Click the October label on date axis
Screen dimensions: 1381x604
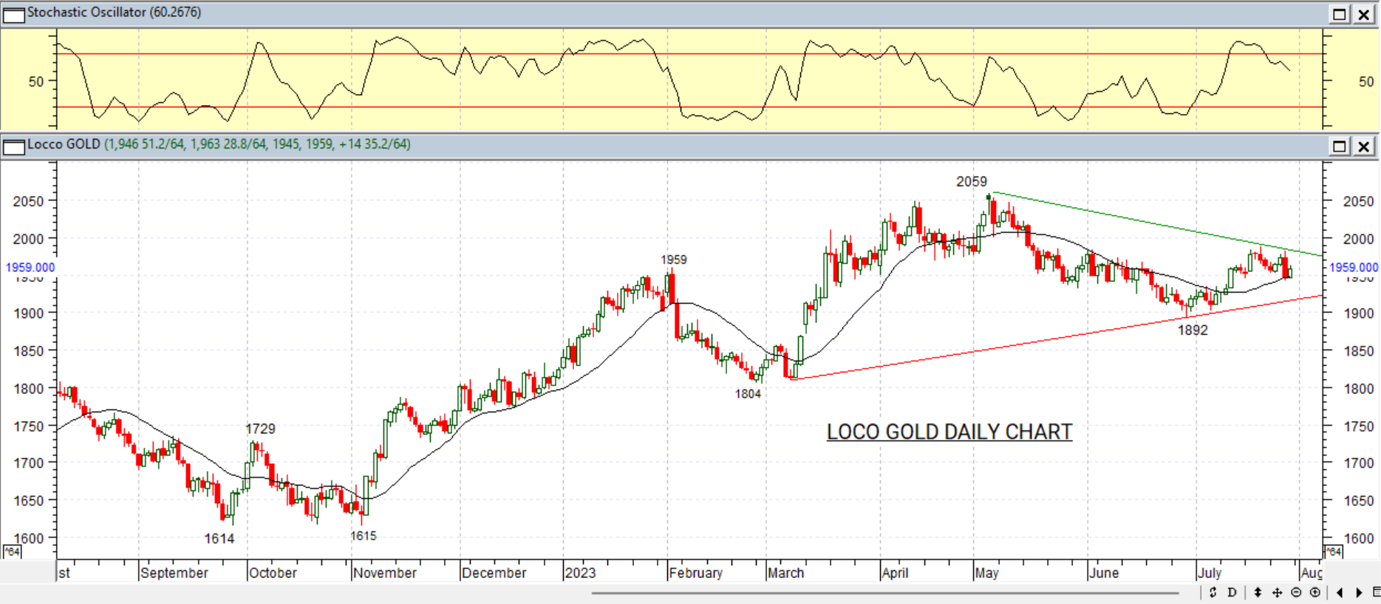click(x=273, y=573)
